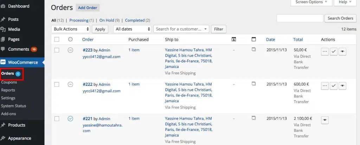Select the checkbox for order #221
Image resolution: width=360 pixels, height=145 pixels.
[x=57, y=119]
